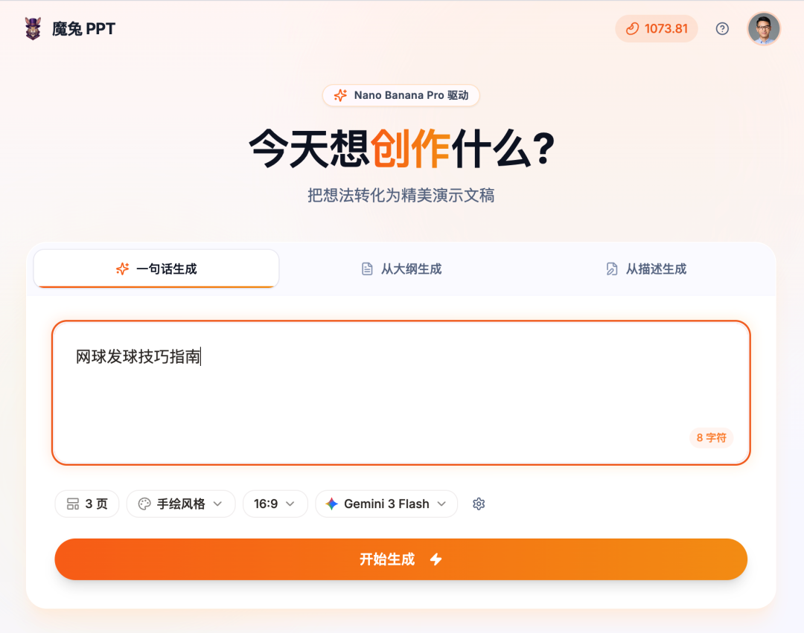The width and height of the screenshot is (804, 633).
Task: Click the 魔兔 PPT brand name
Action: [x=83, y=29]
